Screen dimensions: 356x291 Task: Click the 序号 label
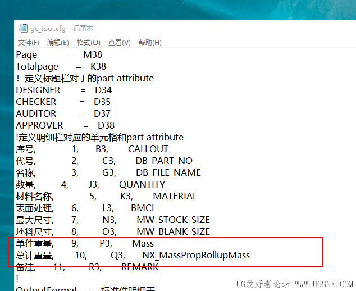[25, 149]
